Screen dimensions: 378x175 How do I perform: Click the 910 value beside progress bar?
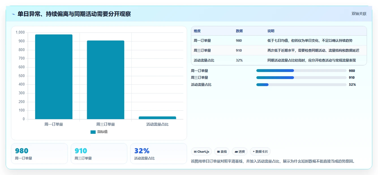tap(352, 78)
